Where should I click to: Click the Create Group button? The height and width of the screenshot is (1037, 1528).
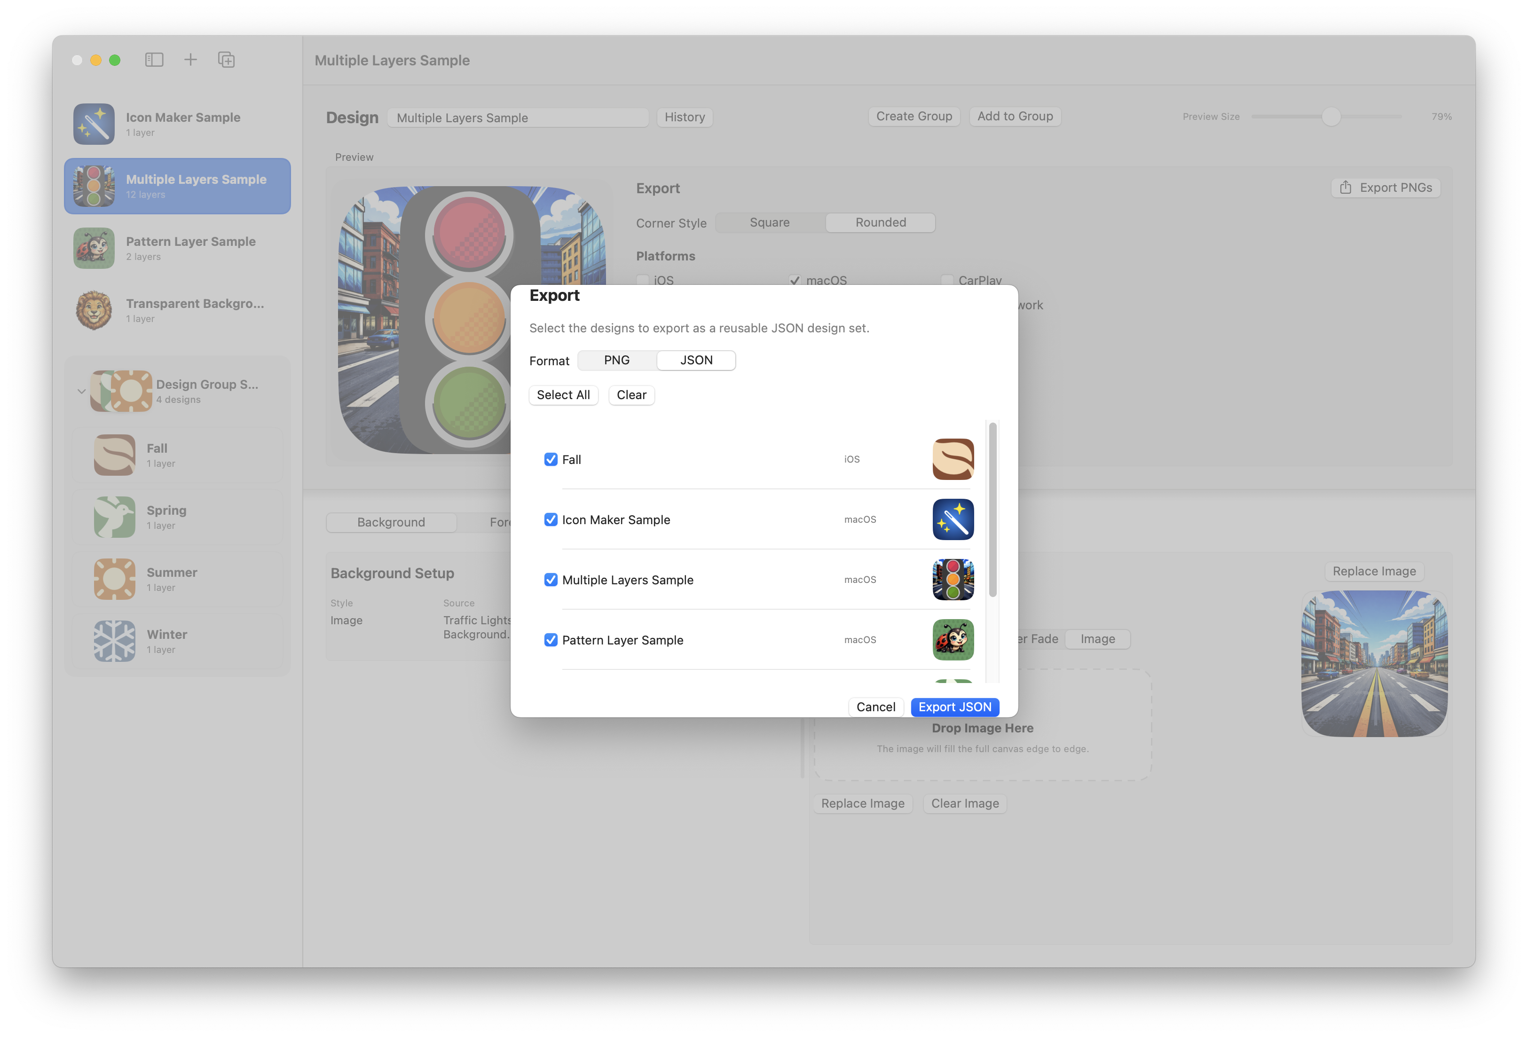914,117
